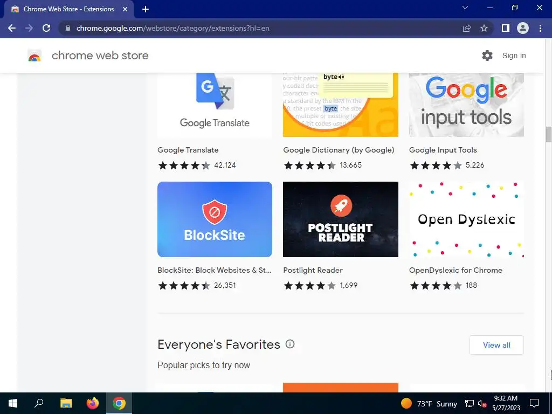The height and width of the screenshot is (414, 552).
Task: View all Everyone's Favorites
Action: (x=496, y=345)
